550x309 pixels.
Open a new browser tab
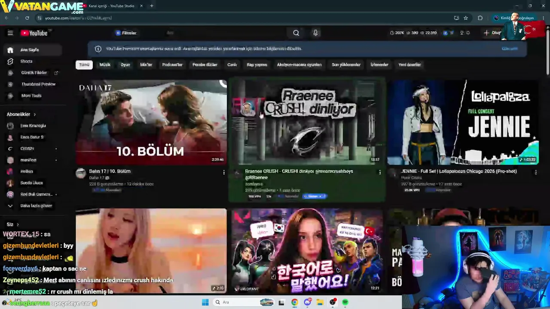coord(152,6)
